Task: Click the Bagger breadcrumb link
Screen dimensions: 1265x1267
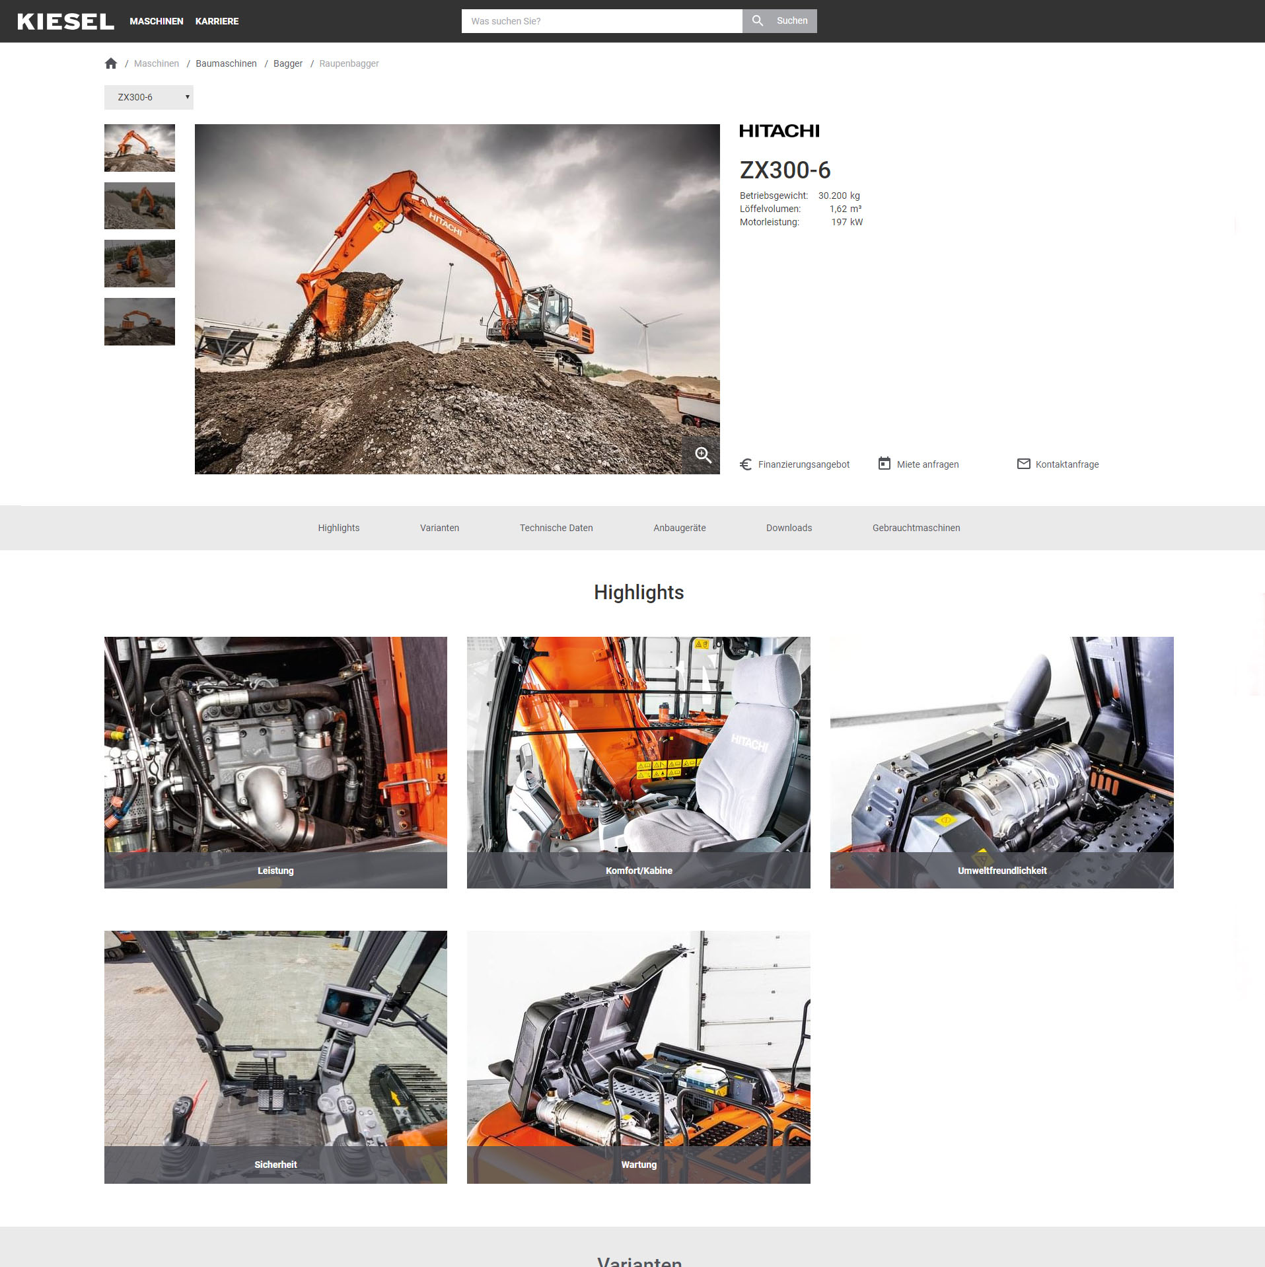Action: (288, 63)
